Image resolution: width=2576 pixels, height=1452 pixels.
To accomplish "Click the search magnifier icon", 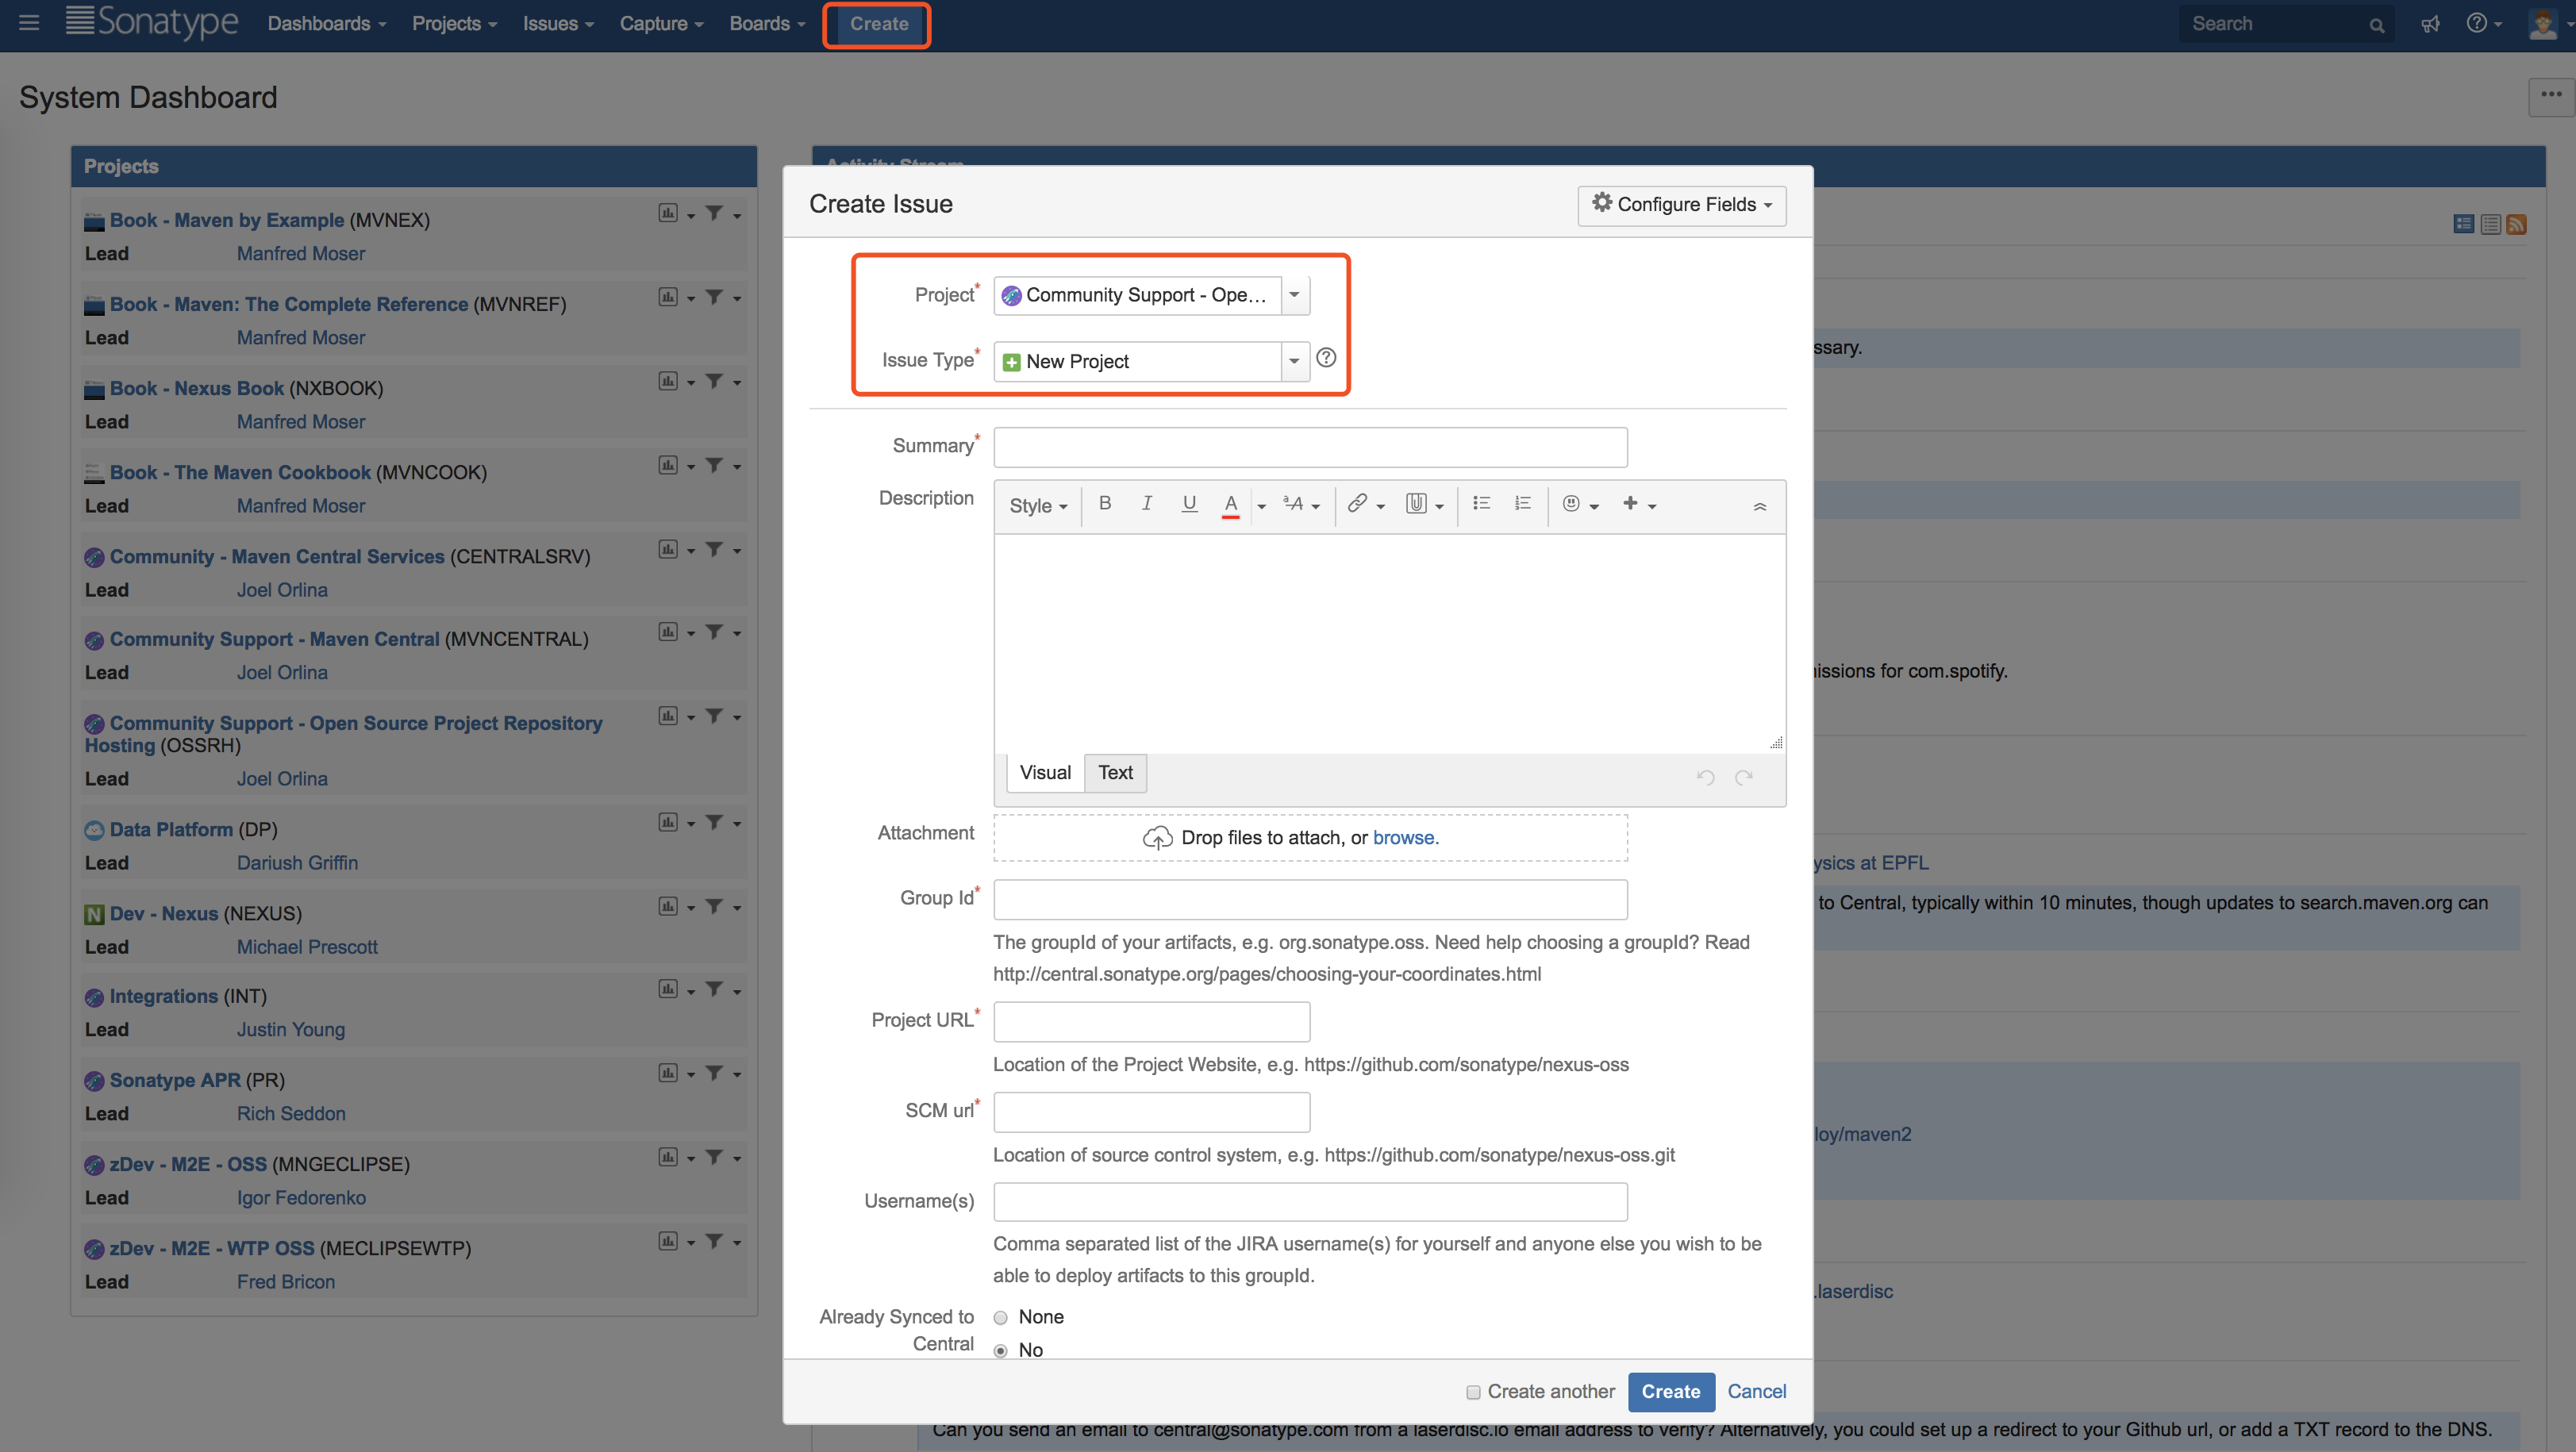I will coord(2377,25).
